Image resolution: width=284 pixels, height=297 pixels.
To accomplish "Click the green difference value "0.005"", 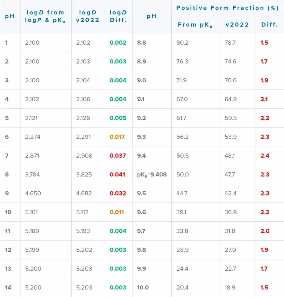I will click(118, 118).
